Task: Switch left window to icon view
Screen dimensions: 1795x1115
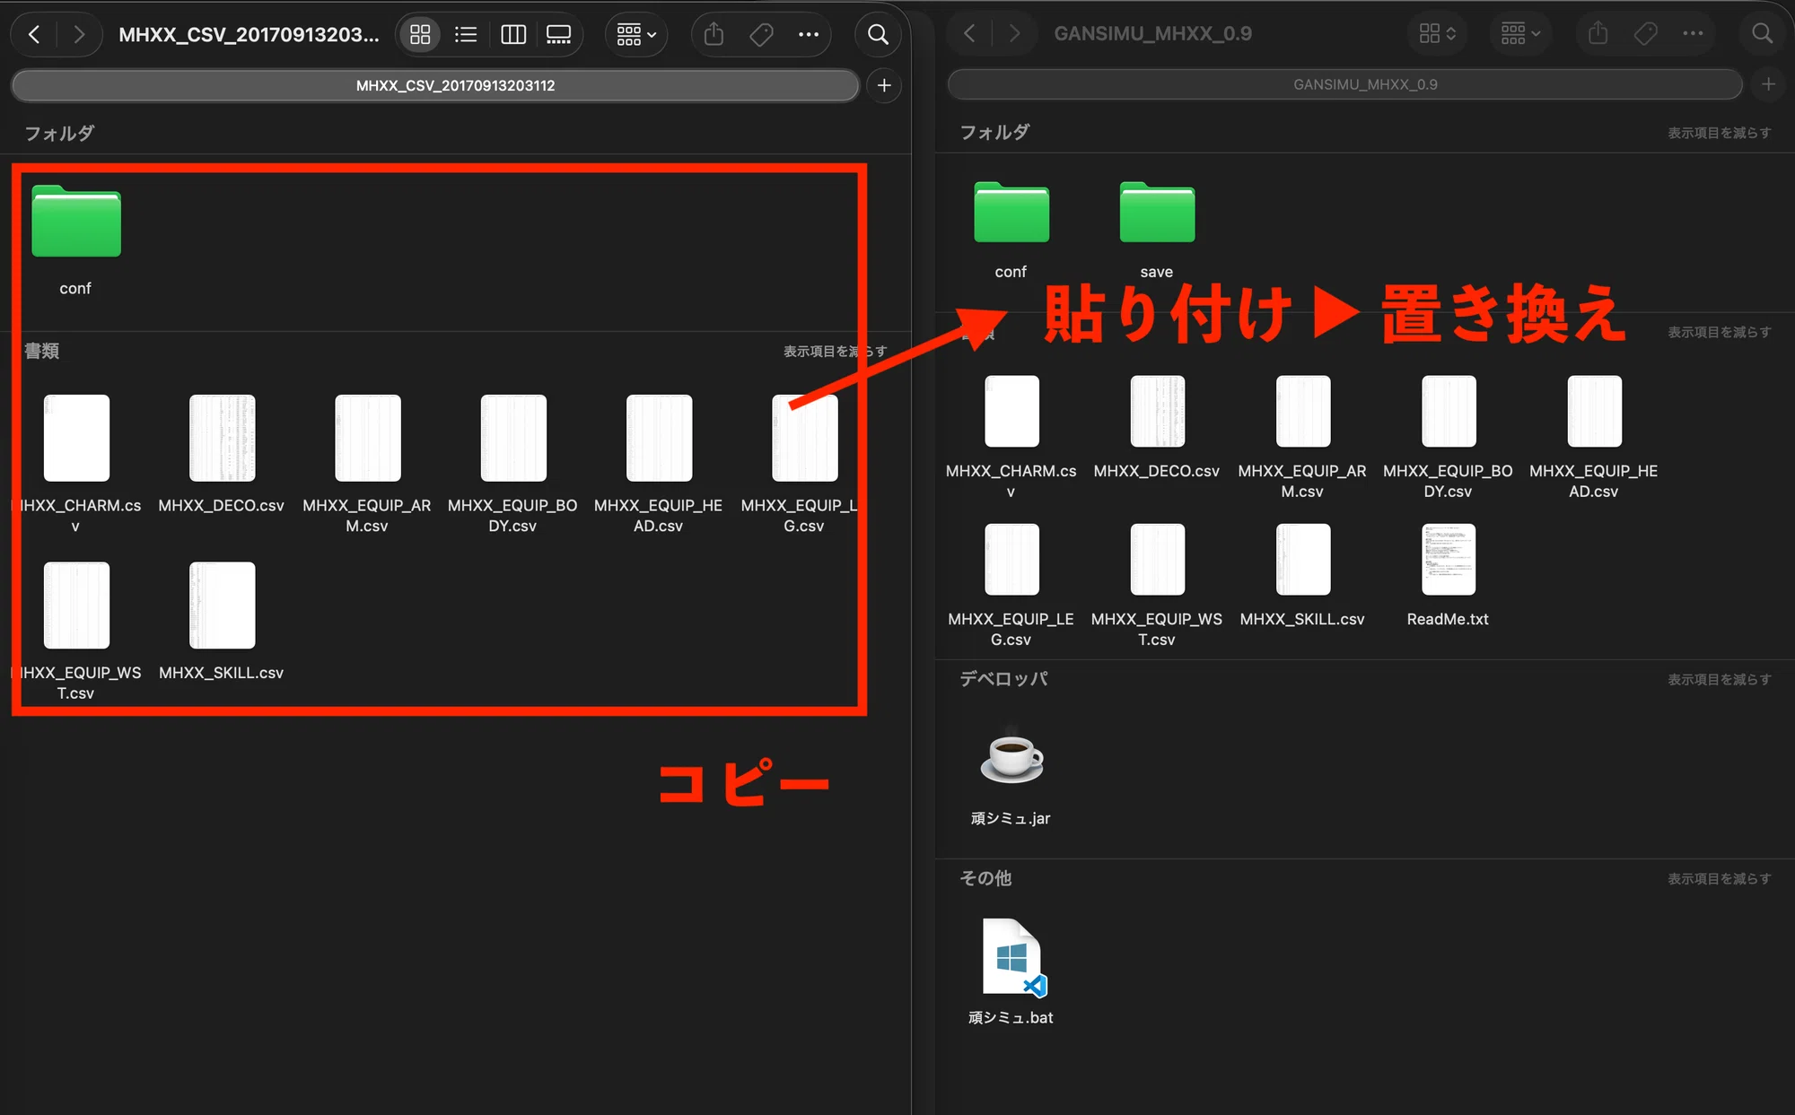Action: [420, 35]
